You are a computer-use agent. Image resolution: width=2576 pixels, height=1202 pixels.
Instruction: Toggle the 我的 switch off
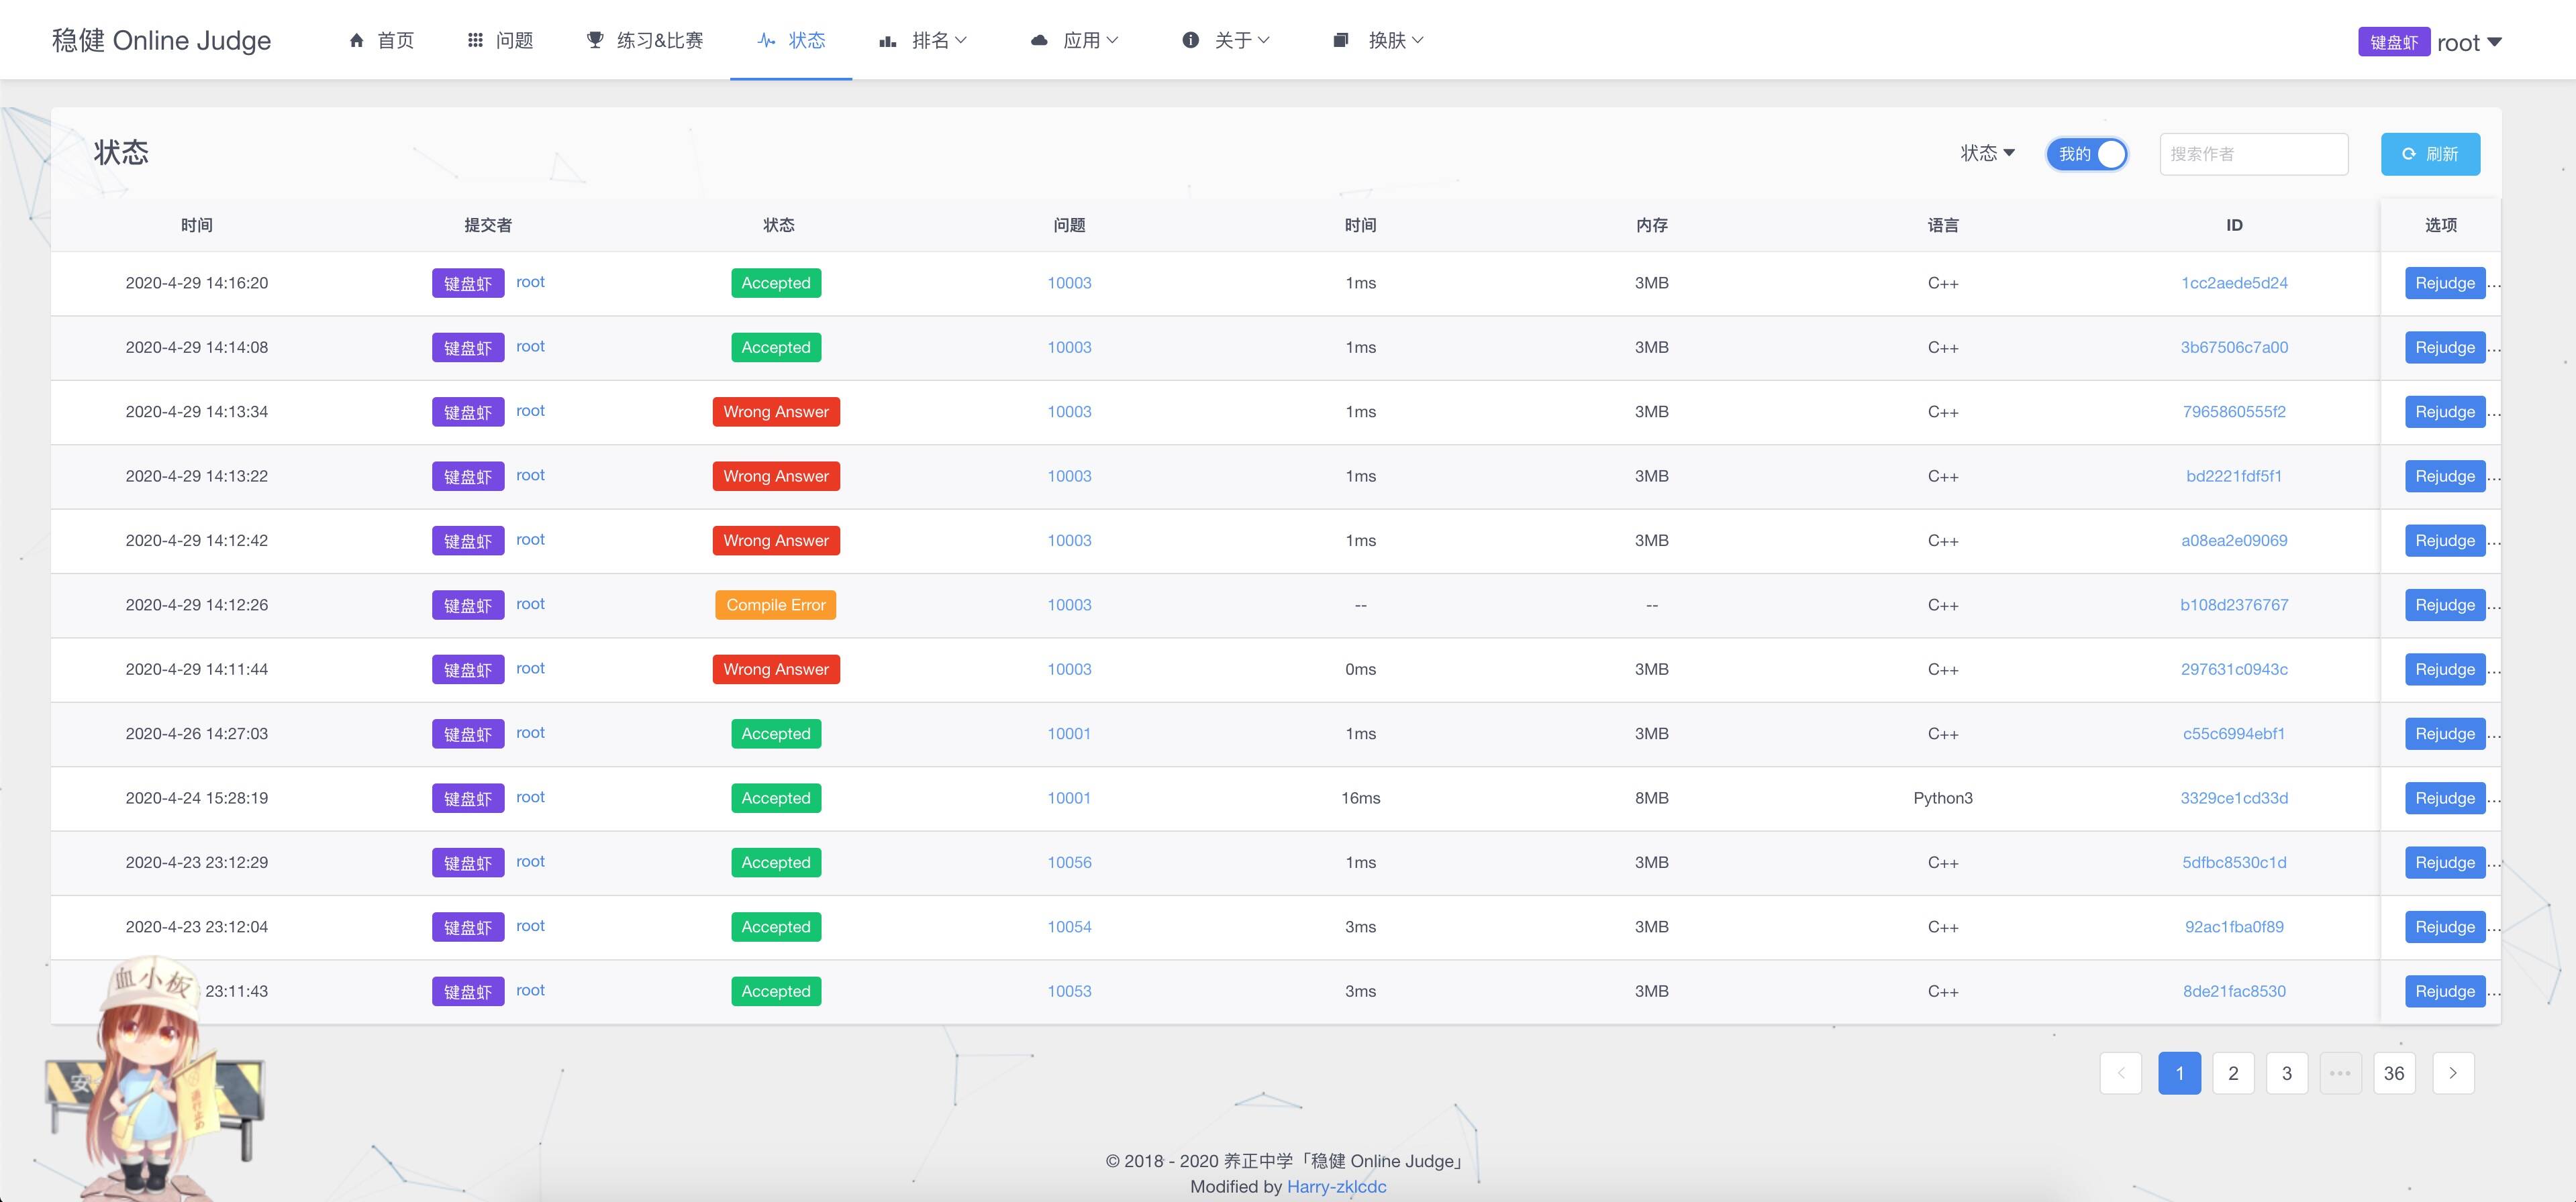[2087, 154]
